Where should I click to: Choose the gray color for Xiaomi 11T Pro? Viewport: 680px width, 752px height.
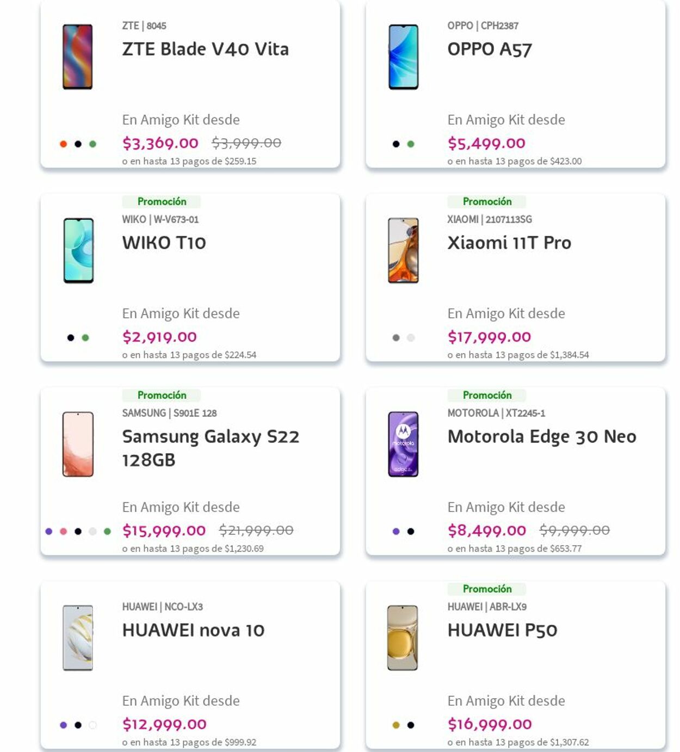396,337
